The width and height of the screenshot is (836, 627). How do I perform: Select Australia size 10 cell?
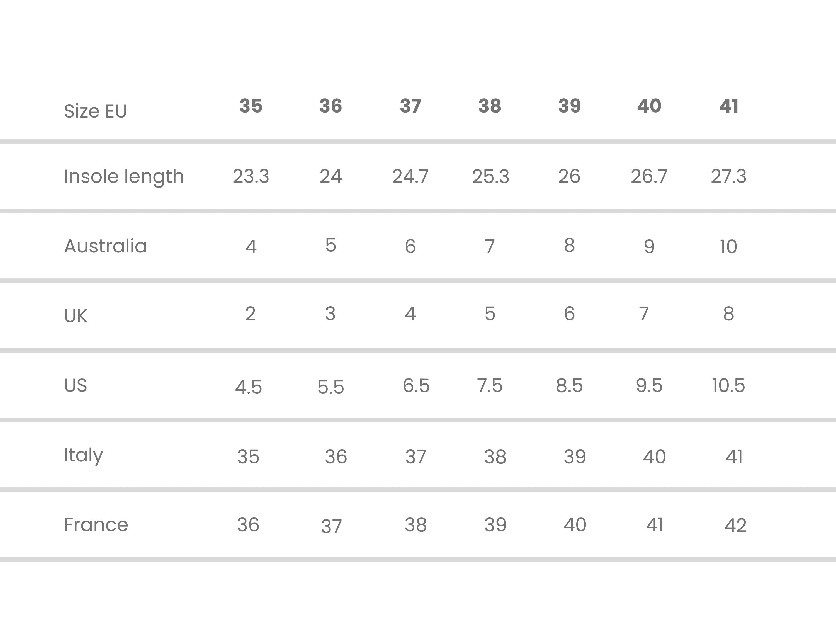[728, 247]
